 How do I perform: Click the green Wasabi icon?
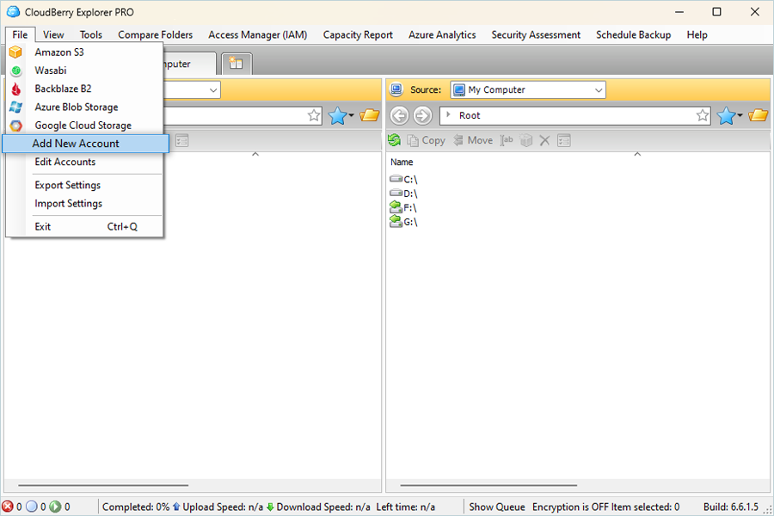click(15, 71)
